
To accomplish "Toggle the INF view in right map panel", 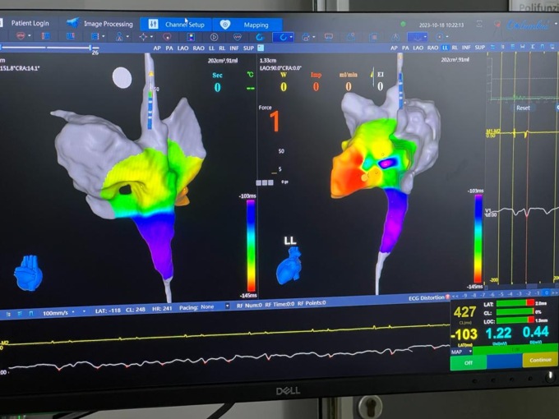I will coord(466,48).
